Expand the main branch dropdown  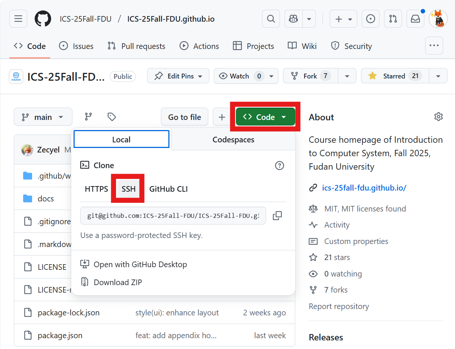(43, 117)
